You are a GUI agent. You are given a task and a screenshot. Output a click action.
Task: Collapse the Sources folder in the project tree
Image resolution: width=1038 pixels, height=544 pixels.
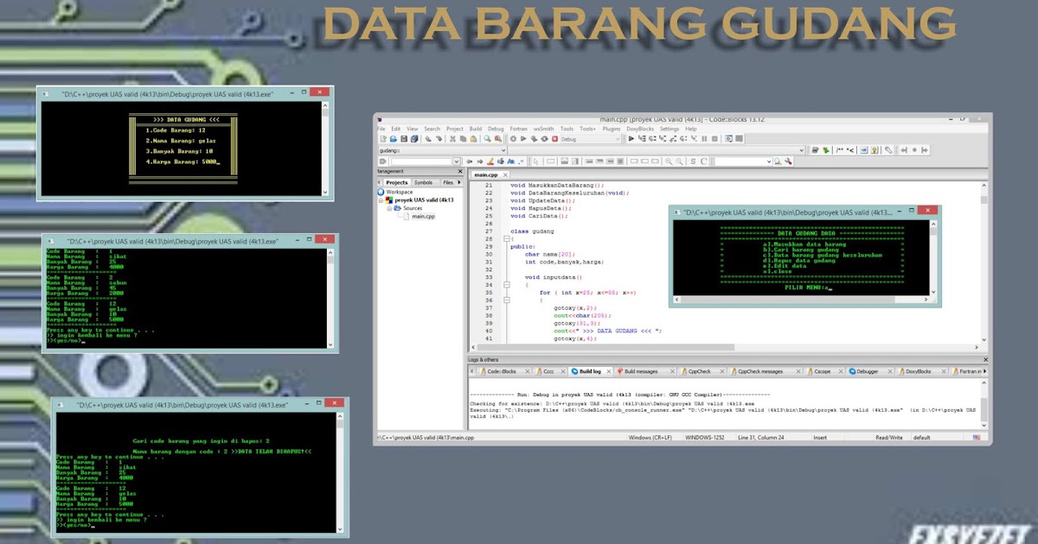point(389,208)
